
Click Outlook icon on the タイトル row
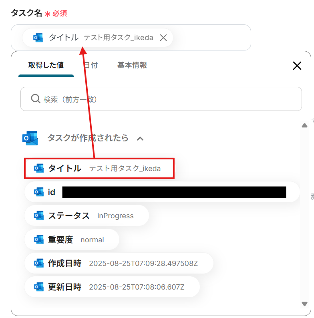tap(39, 168)
